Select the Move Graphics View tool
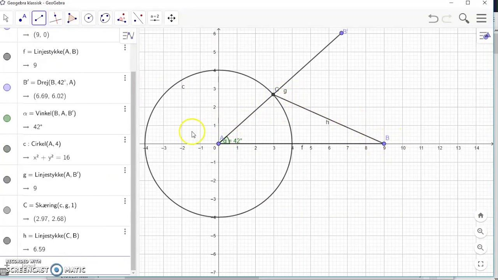This screenshot has height=280, width=498. (x=172, y=18)
